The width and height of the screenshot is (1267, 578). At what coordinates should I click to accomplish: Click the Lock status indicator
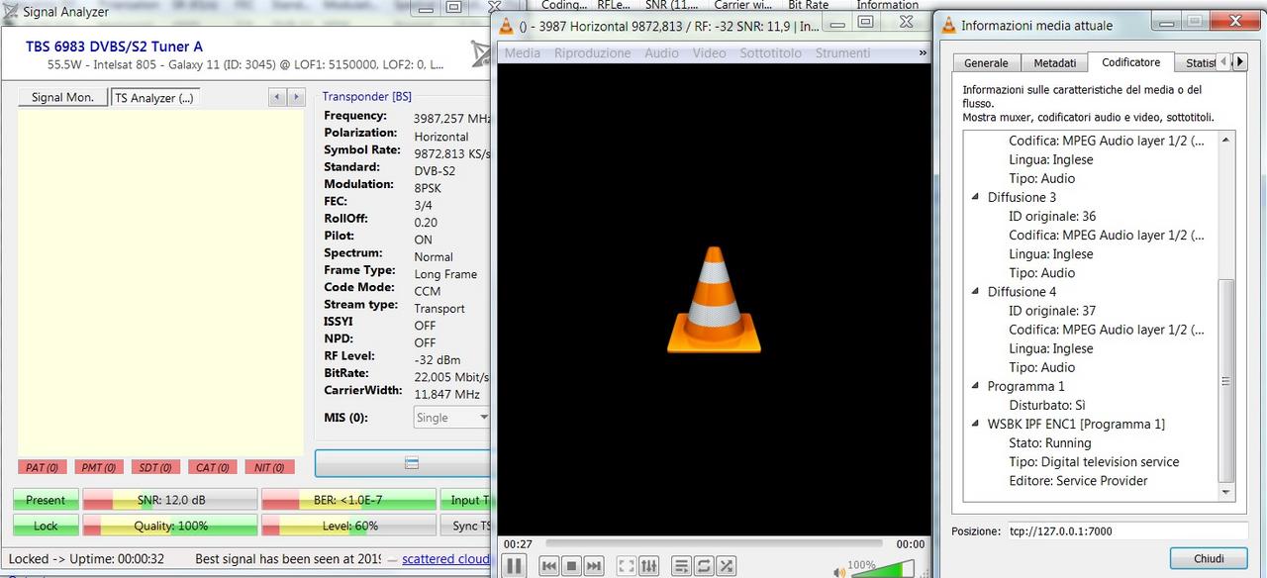pyautogui.click(x=46, y=526)
